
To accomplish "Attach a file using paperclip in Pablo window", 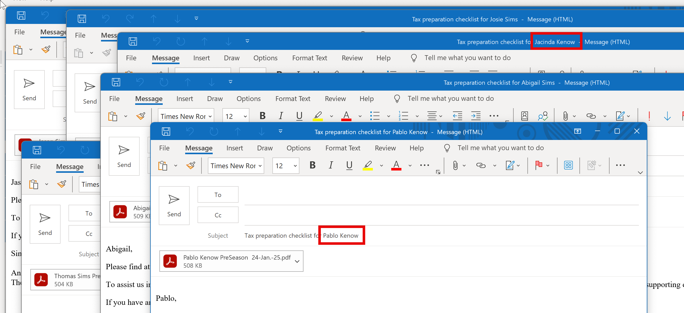I will (x=455, y=165).
